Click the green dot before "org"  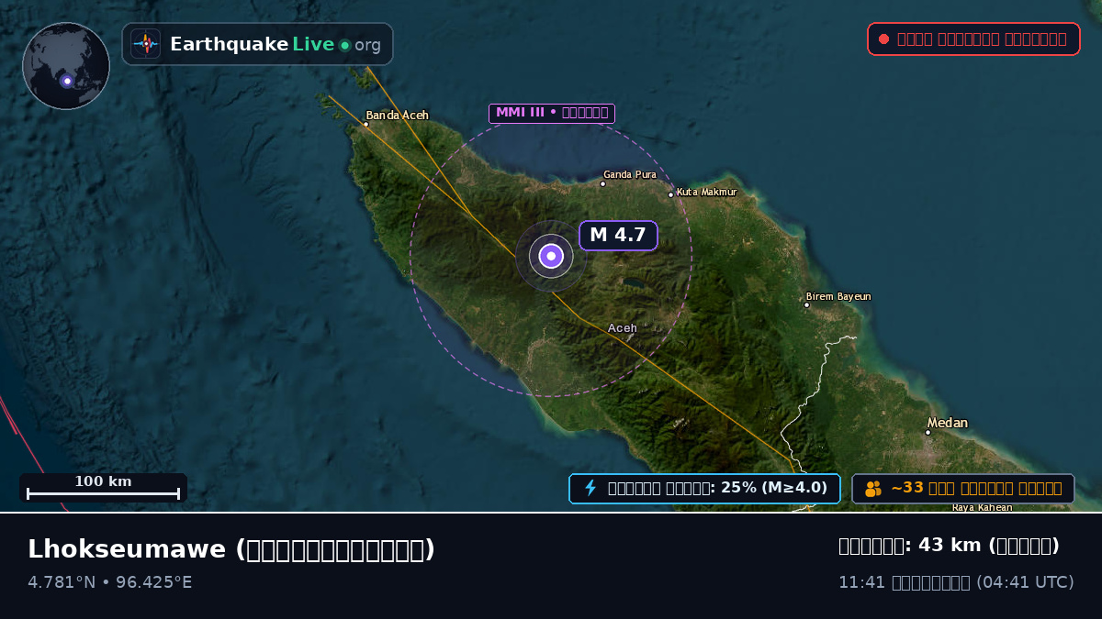point(344,45)
